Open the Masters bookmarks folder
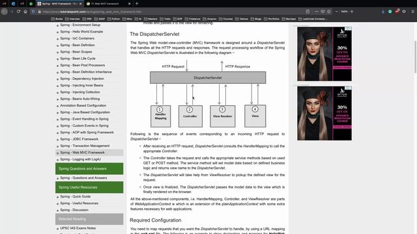This screenshot has width=417, height=234. [151, 19]
